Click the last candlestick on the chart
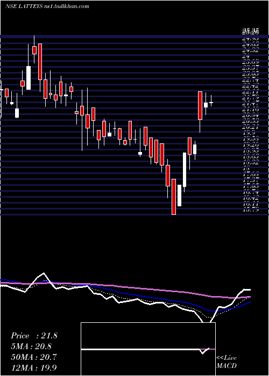The image size is (269, 376). [x=211, y=103]
